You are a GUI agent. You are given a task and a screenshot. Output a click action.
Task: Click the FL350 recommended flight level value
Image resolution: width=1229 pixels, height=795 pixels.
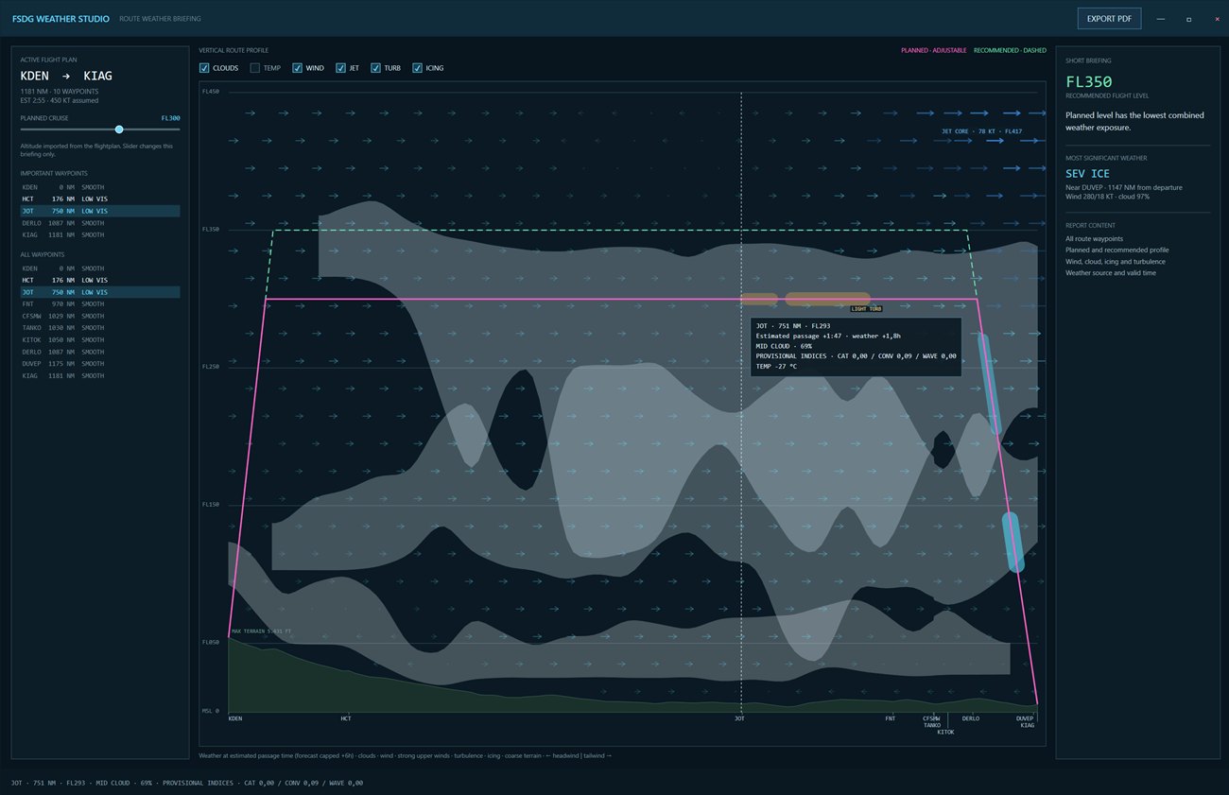pos(1089,81)
